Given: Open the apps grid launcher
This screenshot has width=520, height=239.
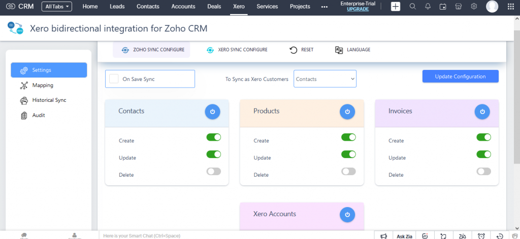Looking at the screenshot, I should (511, 6).
